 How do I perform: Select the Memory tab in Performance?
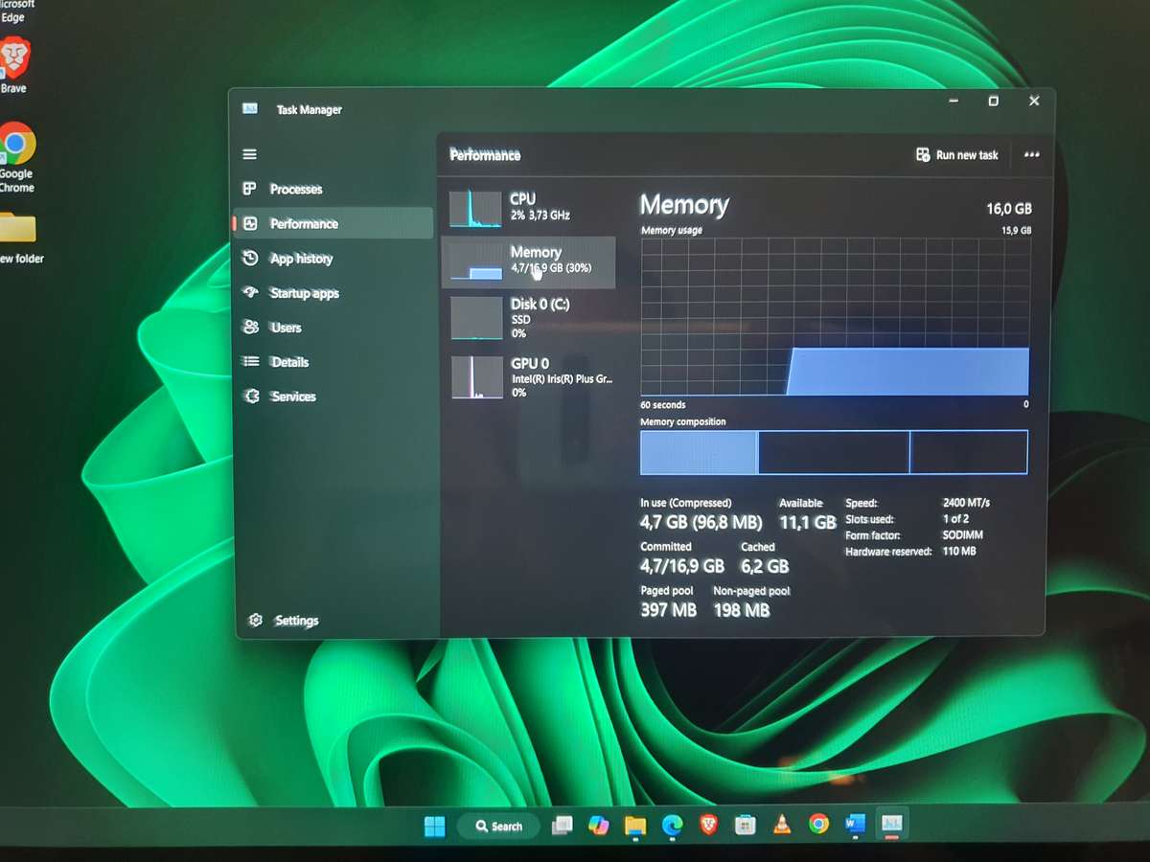click(x=527, y=261)
